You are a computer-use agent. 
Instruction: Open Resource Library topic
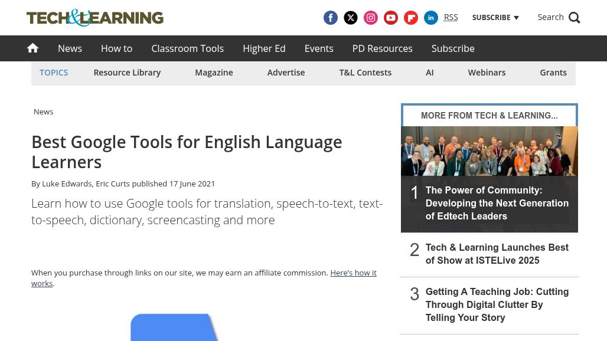pos(127,73)
